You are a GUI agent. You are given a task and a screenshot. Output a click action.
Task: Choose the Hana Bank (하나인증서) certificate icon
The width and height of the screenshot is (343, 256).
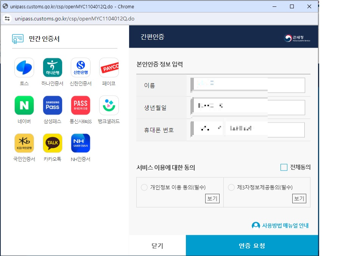[53, 67]
